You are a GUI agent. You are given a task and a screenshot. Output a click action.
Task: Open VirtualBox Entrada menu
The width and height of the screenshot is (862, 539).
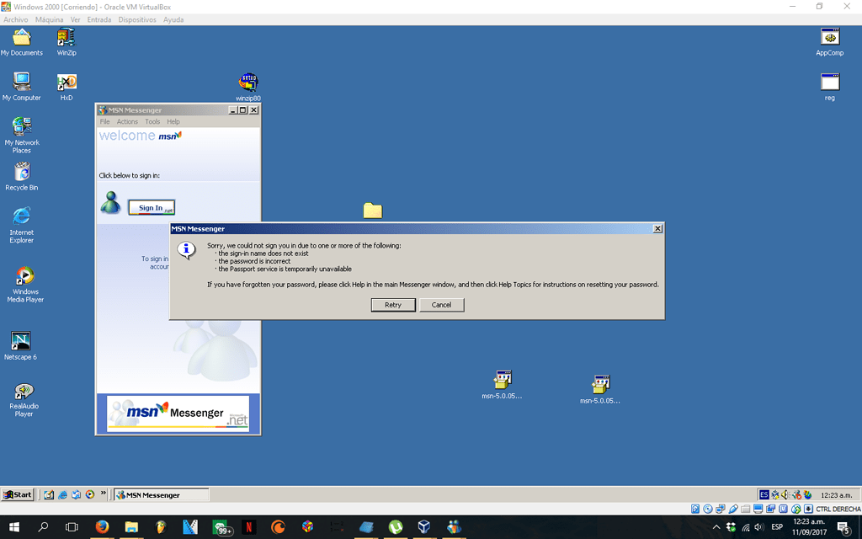coord(99,20)
